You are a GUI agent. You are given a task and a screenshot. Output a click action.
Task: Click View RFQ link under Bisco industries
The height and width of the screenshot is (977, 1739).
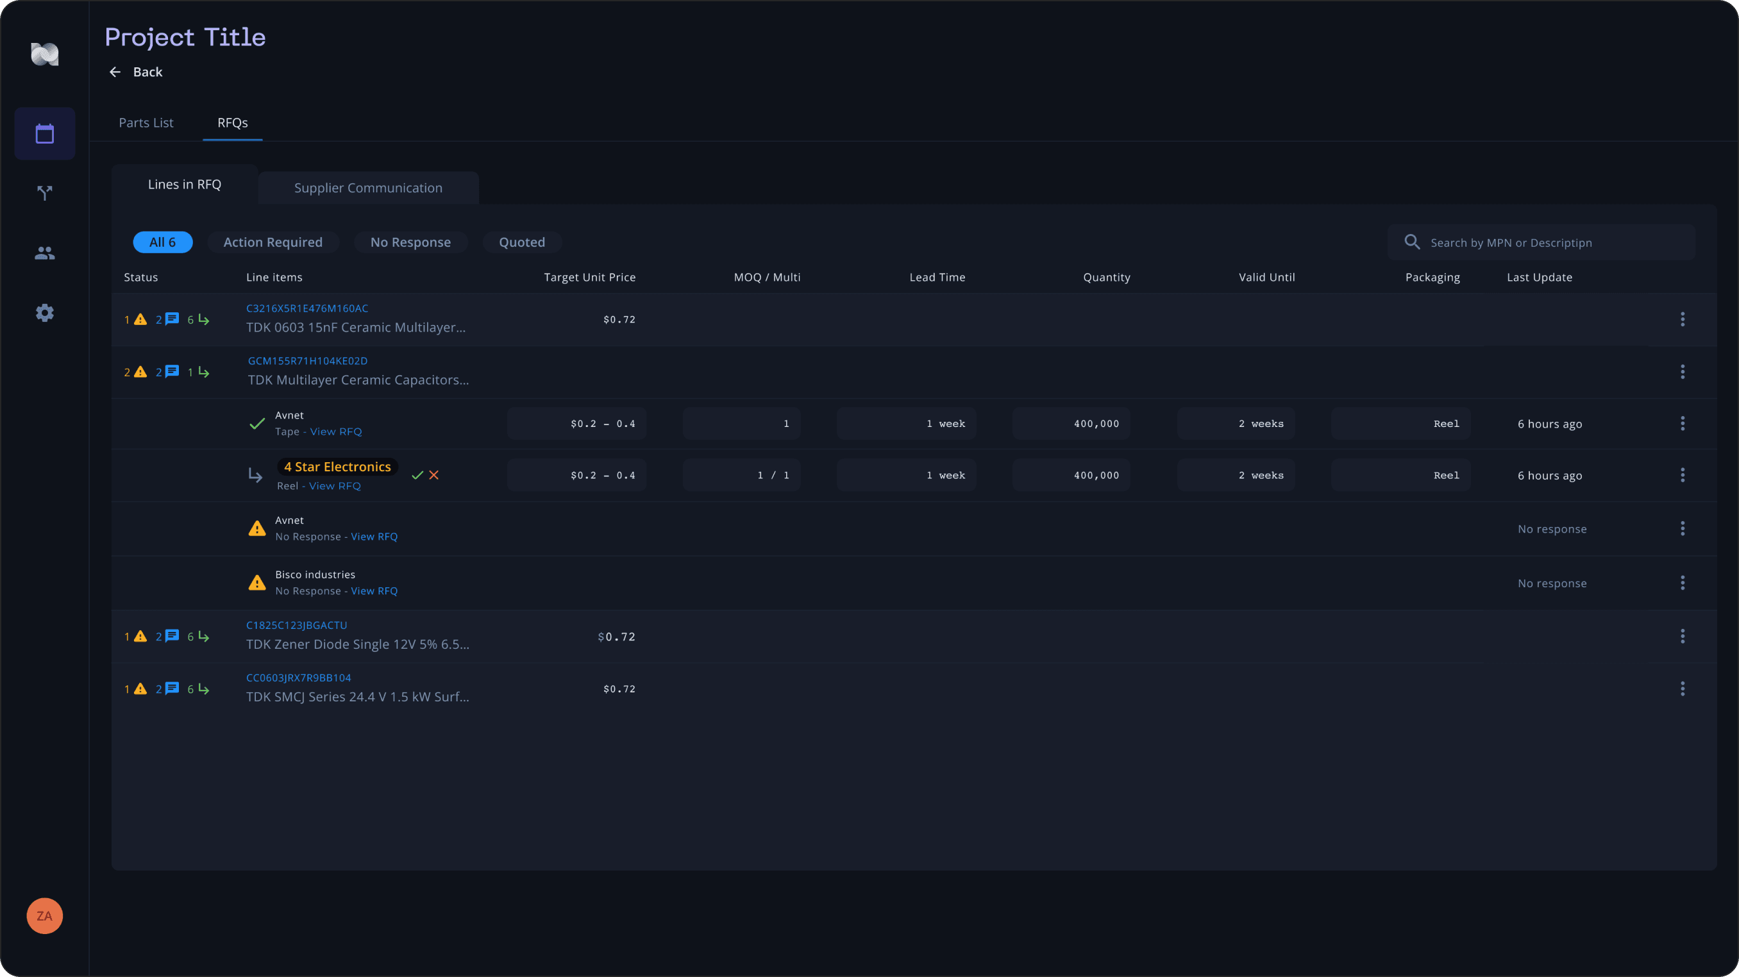pyautogui.click(x=374, y=591)
